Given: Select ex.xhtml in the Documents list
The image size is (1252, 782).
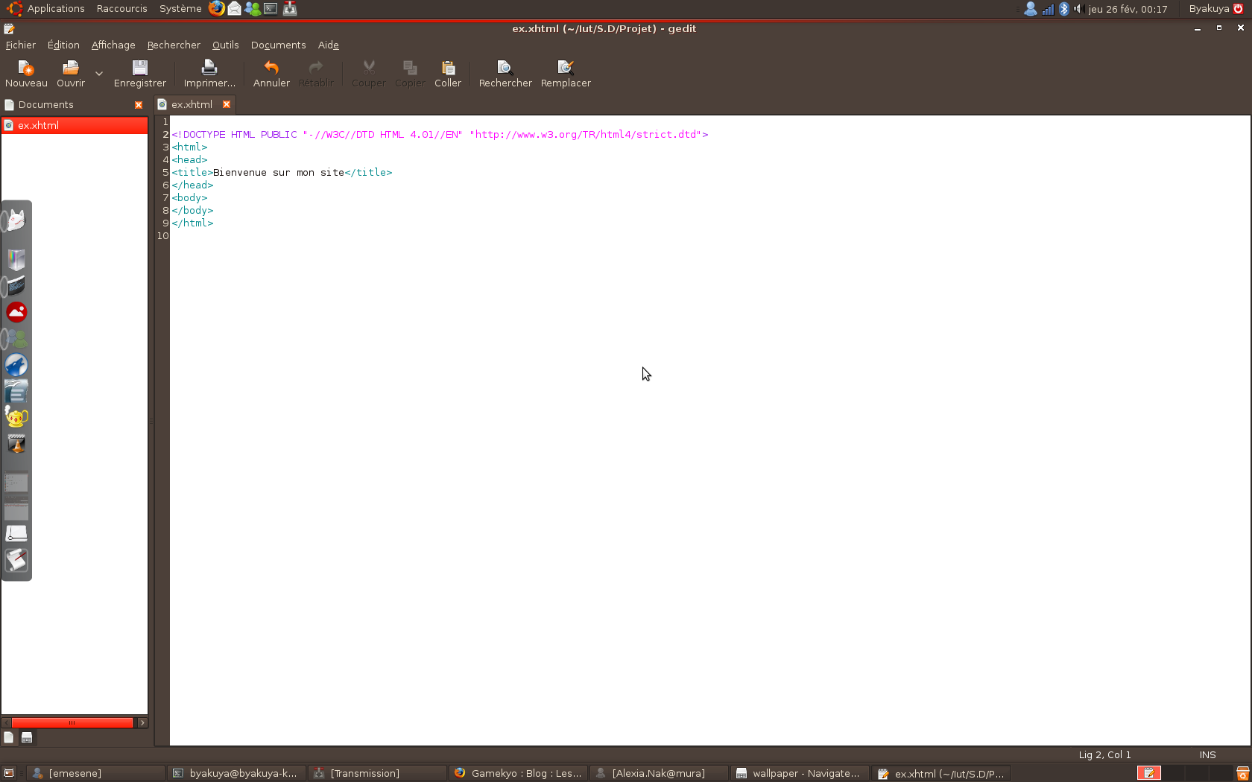Looking at the screenshot, I should [75, 125].
